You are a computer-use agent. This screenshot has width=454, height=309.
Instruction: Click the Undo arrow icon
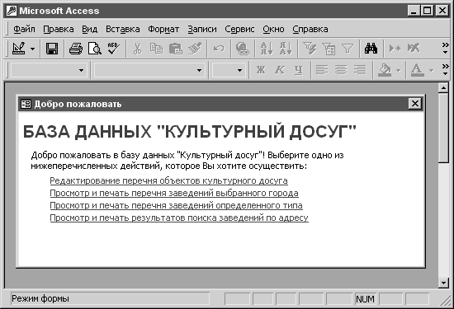[219, 49]
